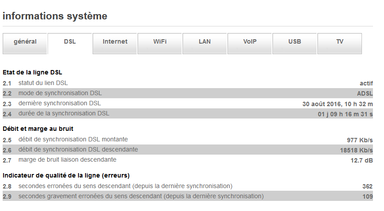The width and height of the screenshot is (384, 211).
Task: Open the USB tab
Action: [x=295, y=42]
